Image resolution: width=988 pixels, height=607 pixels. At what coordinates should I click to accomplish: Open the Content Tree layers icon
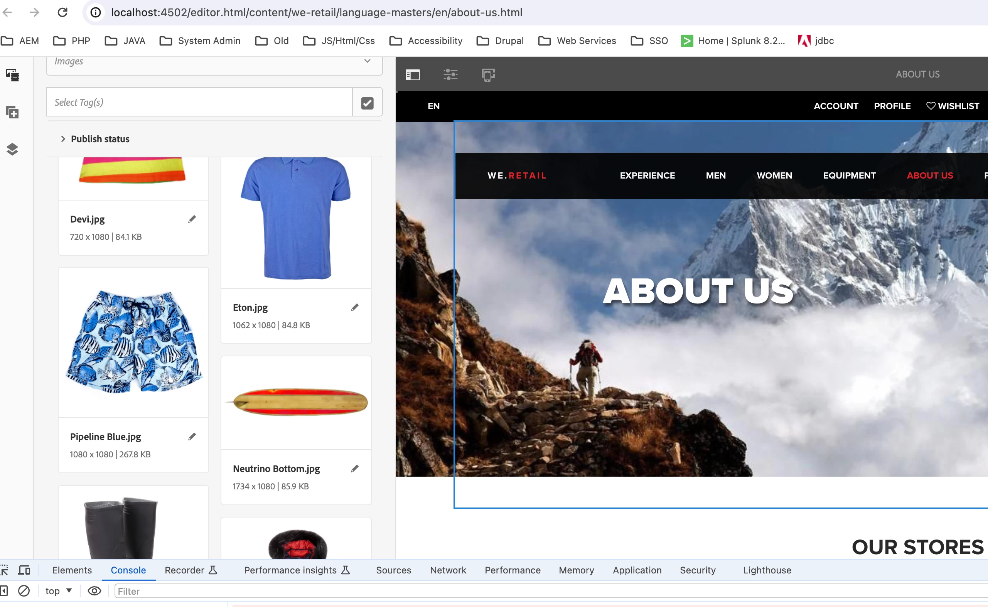[12, 149]
